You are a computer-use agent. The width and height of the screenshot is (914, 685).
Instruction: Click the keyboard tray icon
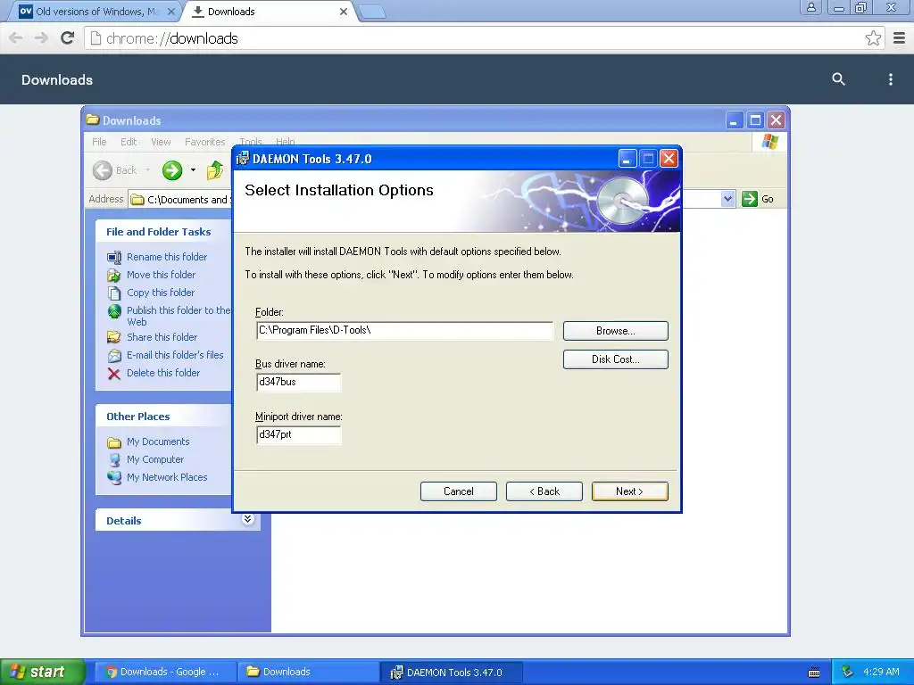coord(814,673)
